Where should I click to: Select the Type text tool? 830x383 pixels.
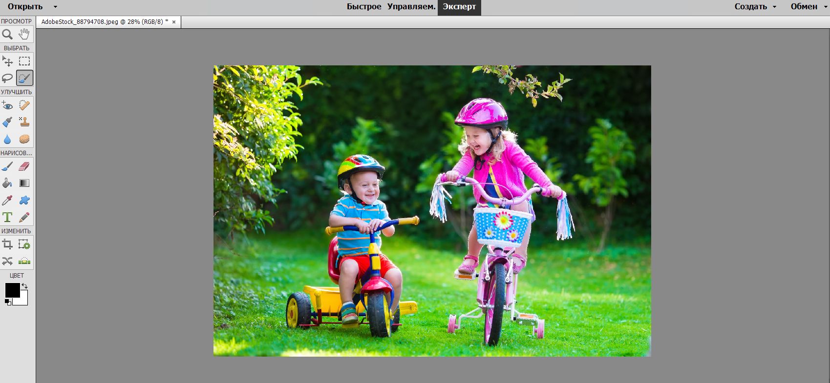point(7,218)
